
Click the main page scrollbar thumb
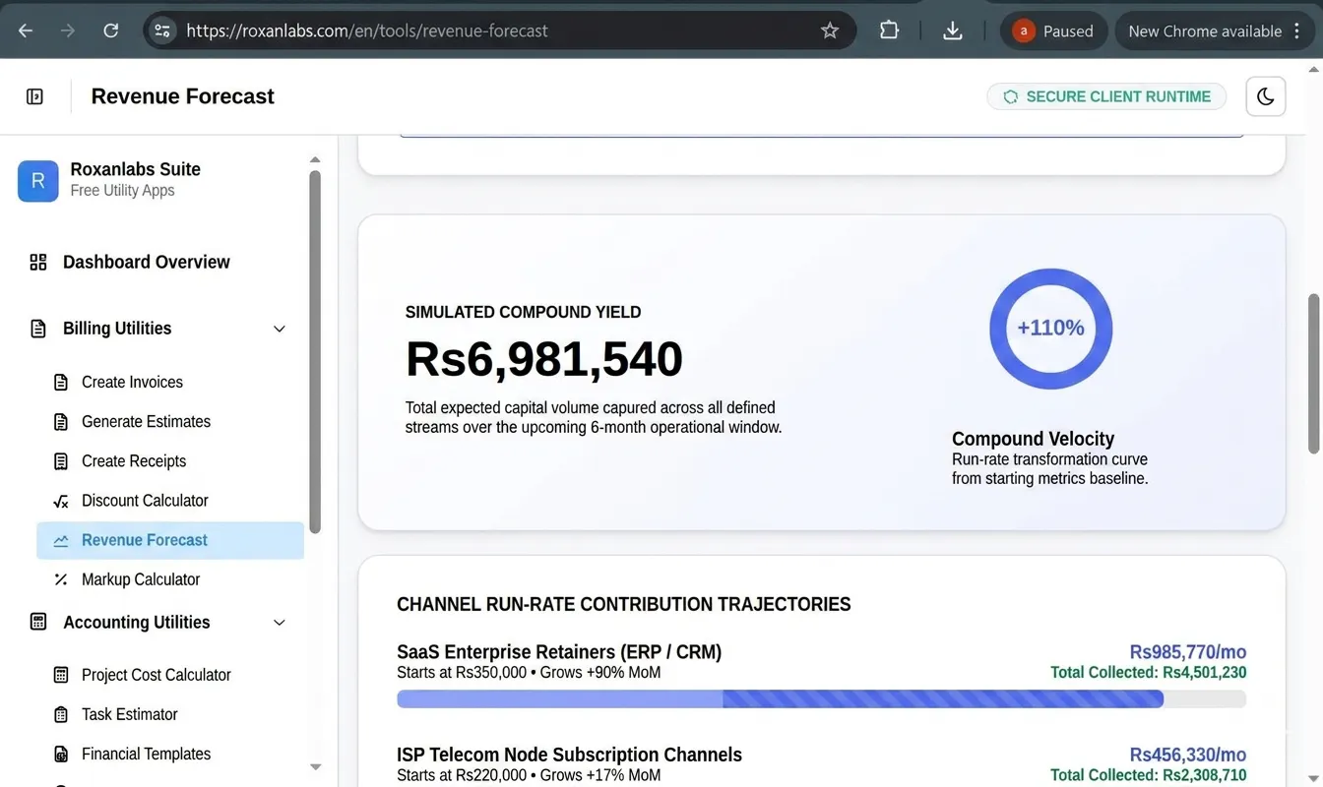click(1313, 374)
